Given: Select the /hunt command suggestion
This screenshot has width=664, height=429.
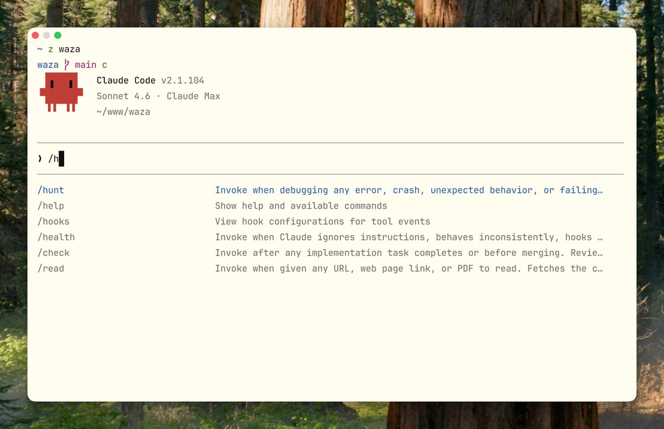Looking at the screenshot, I should pyautogui.click(x=51, y=190).
